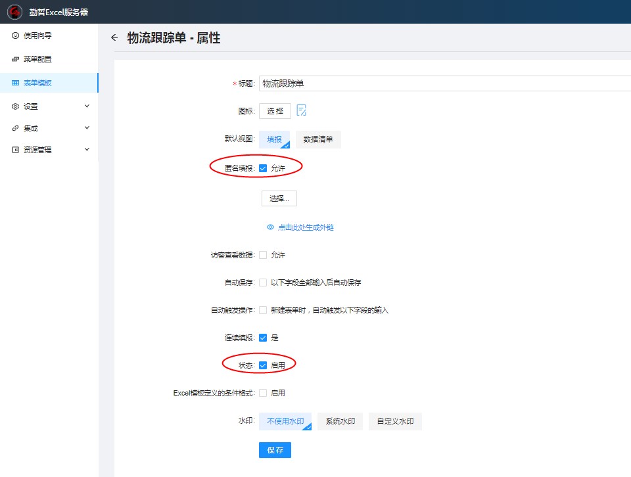The width and height of the screenshot is (631, 477).
Task: Click the 菜单配置 icon in sidebar
Action: 16,59
